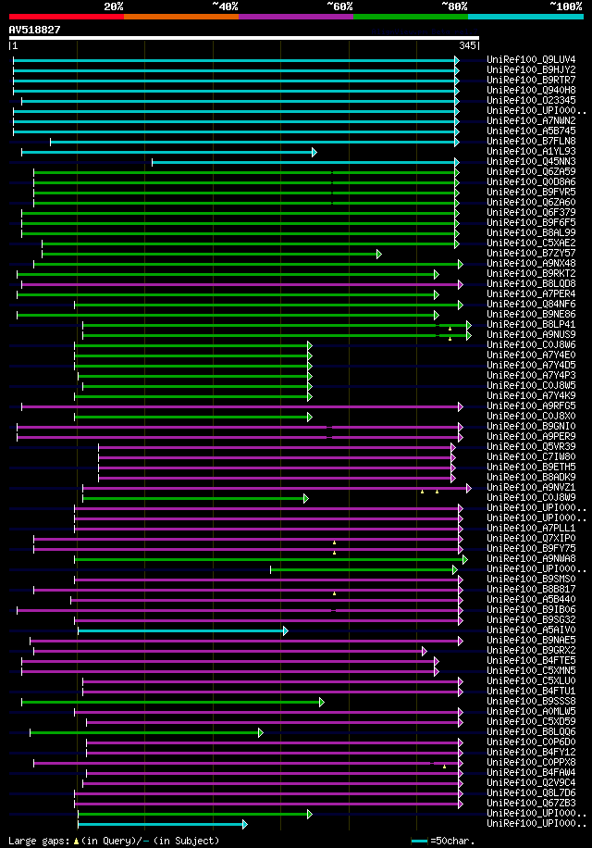This screenshot has height=848, width=592.
Task: Select the UniRef100_B9GNI0 label
Action: click(531, 426)
